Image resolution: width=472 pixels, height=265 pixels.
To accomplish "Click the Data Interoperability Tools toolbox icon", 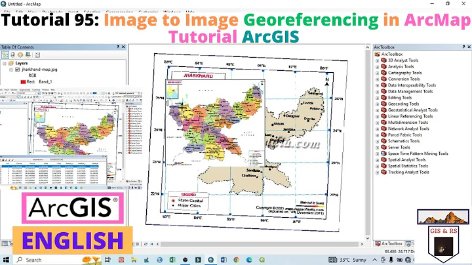I will pos(383,85).
